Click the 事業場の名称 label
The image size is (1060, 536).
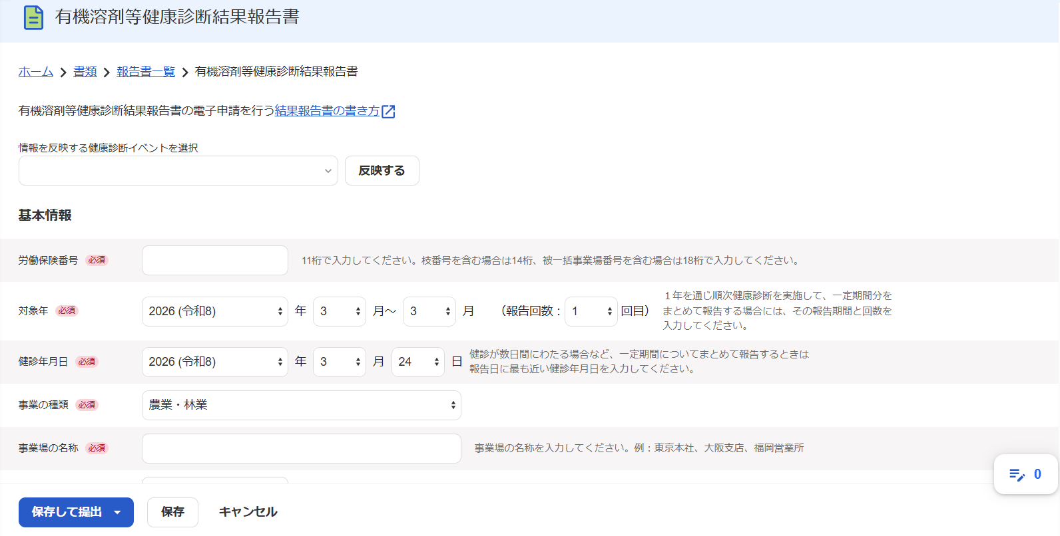49,448
